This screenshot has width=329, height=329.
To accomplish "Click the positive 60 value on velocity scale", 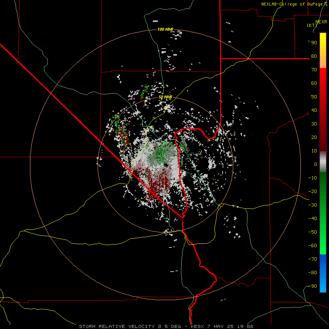I will click(x=314, y=83).
